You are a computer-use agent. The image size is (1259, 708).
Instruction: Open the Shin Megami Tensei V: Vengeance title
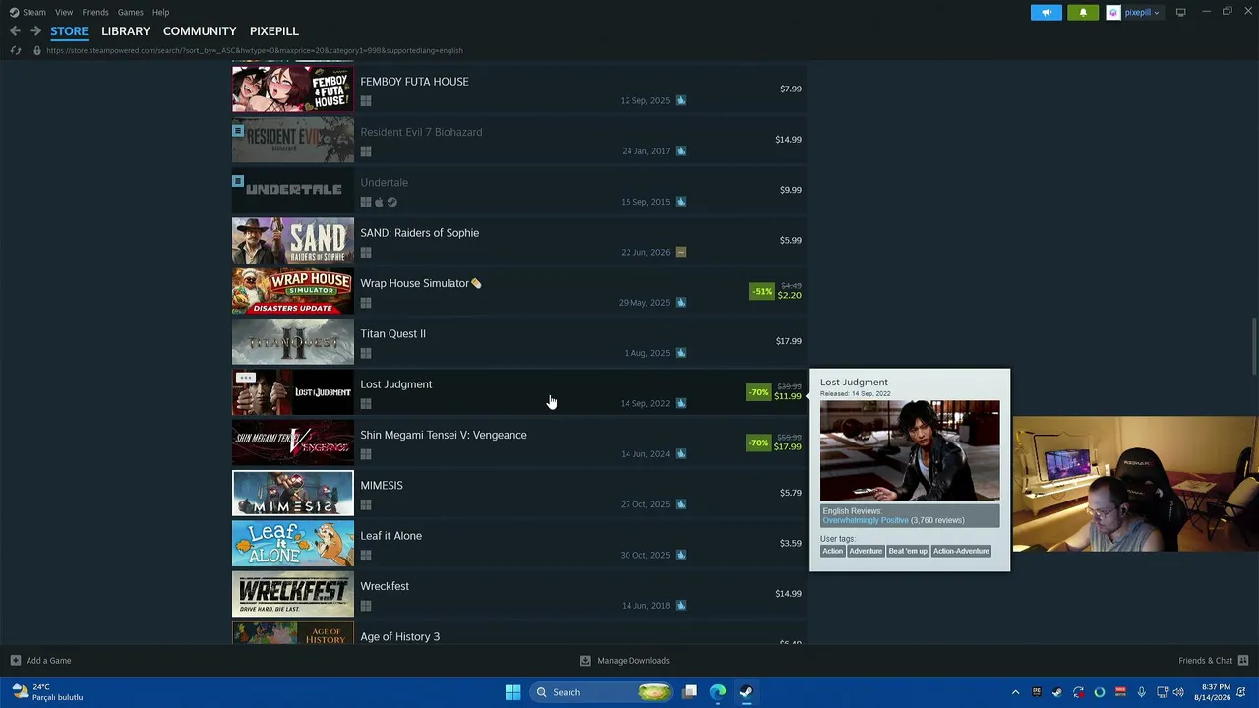444,435
